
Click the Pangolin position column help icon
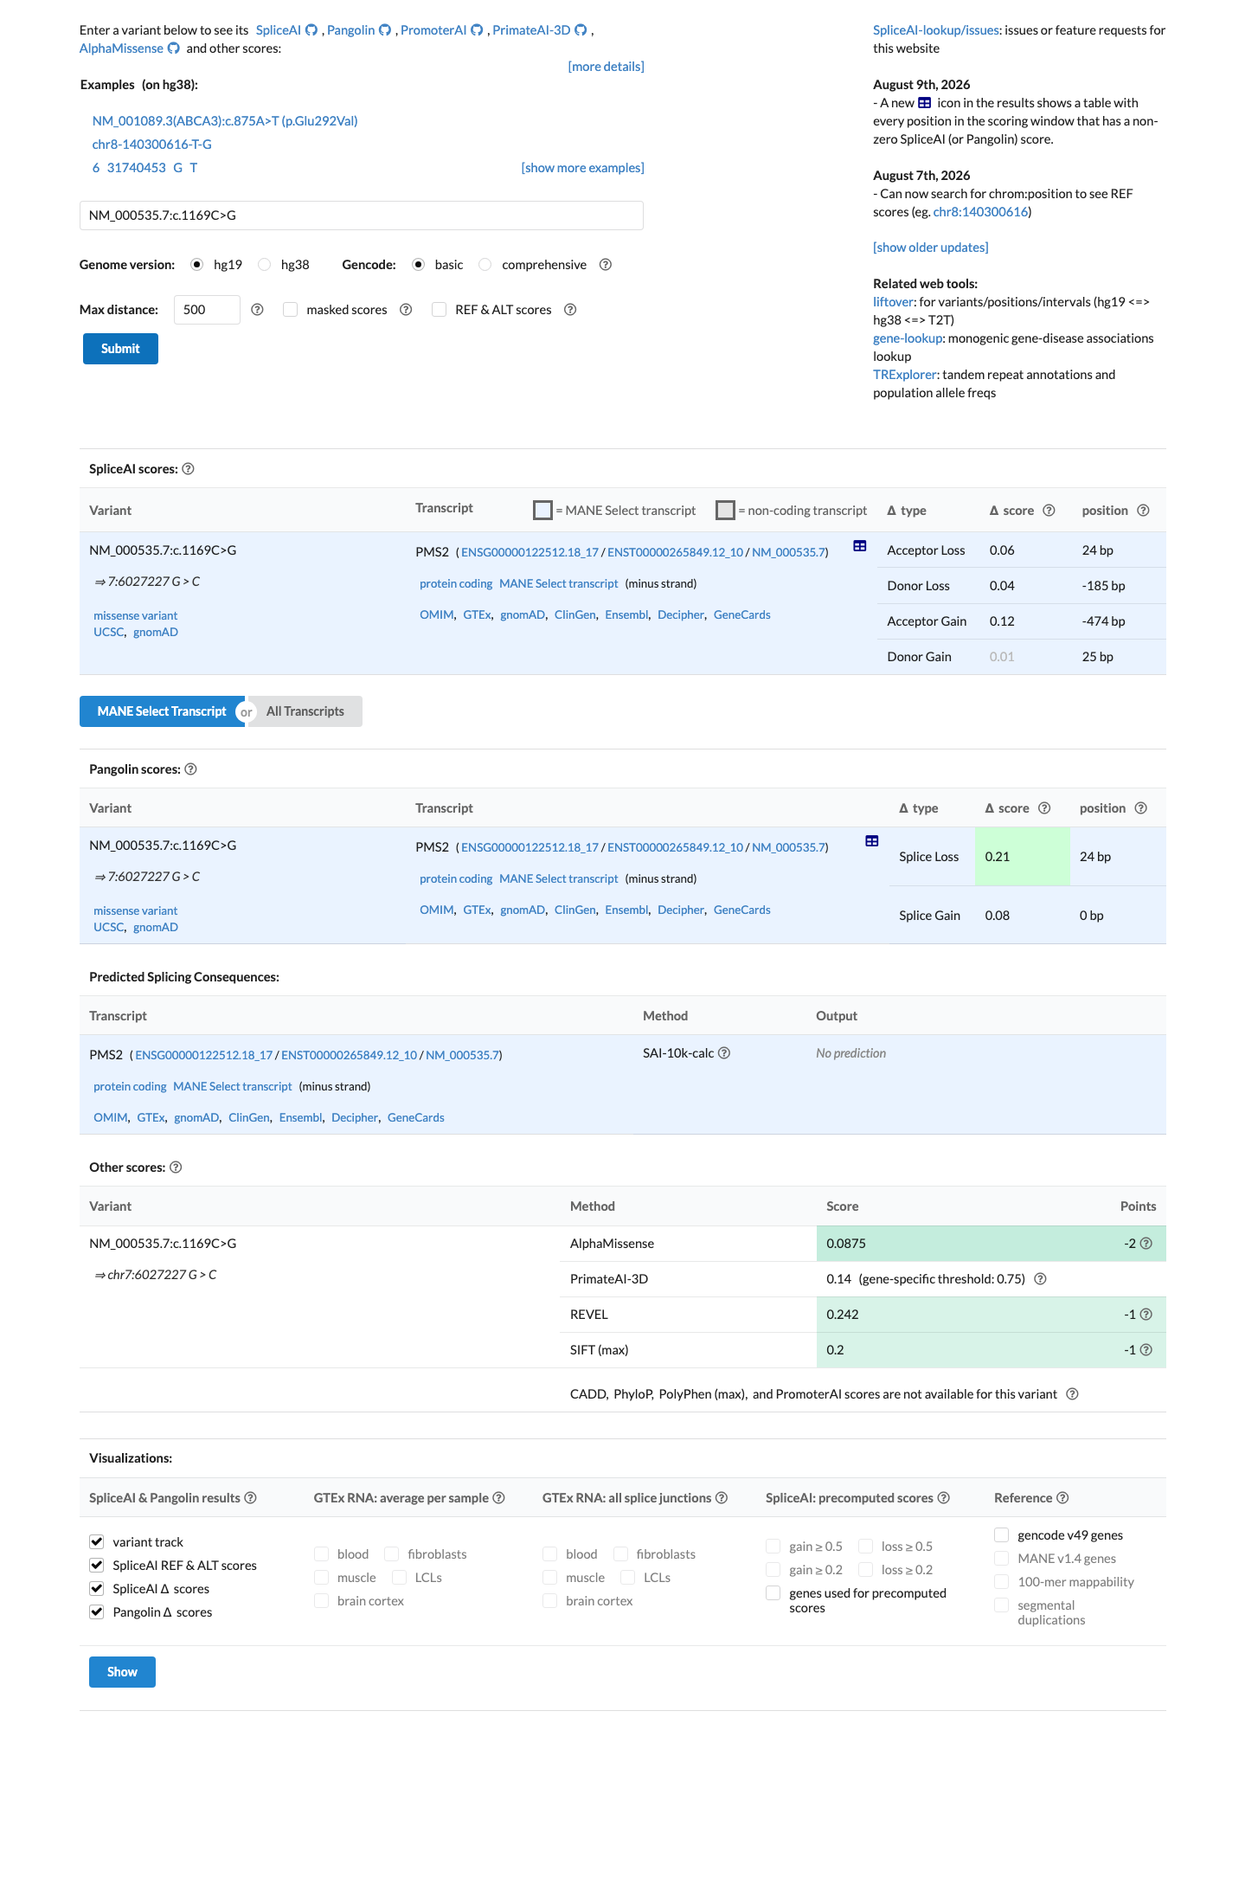click(1141, 808)
